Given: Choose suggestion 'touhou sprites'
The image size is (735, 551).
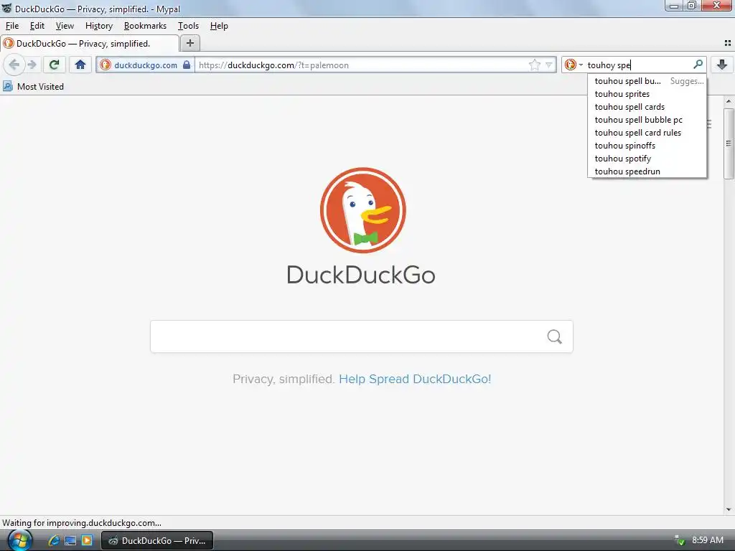Looking at the screenshot, I should click(647, 94).
